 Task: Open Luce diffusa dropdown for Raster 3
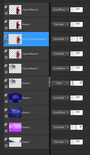tap(60, 113)
